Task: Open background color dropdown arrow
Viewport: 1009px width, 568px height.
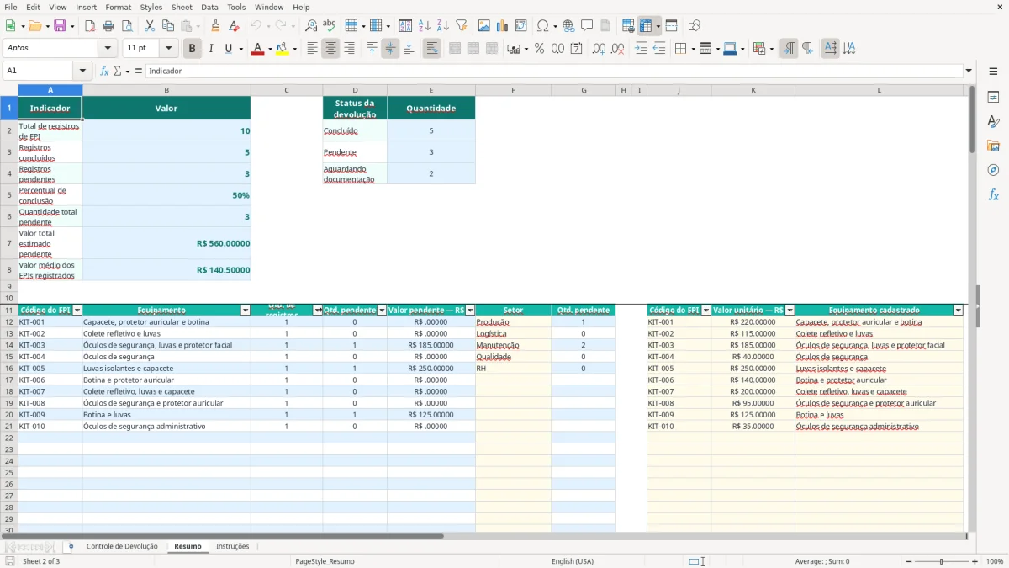Action: 294,49
